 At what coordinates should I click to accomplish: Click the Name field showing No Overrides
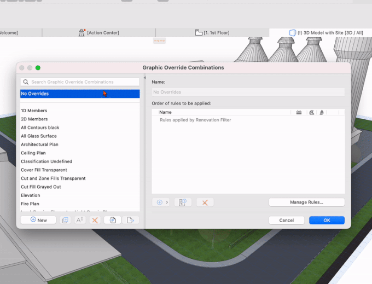coord(248,92)
